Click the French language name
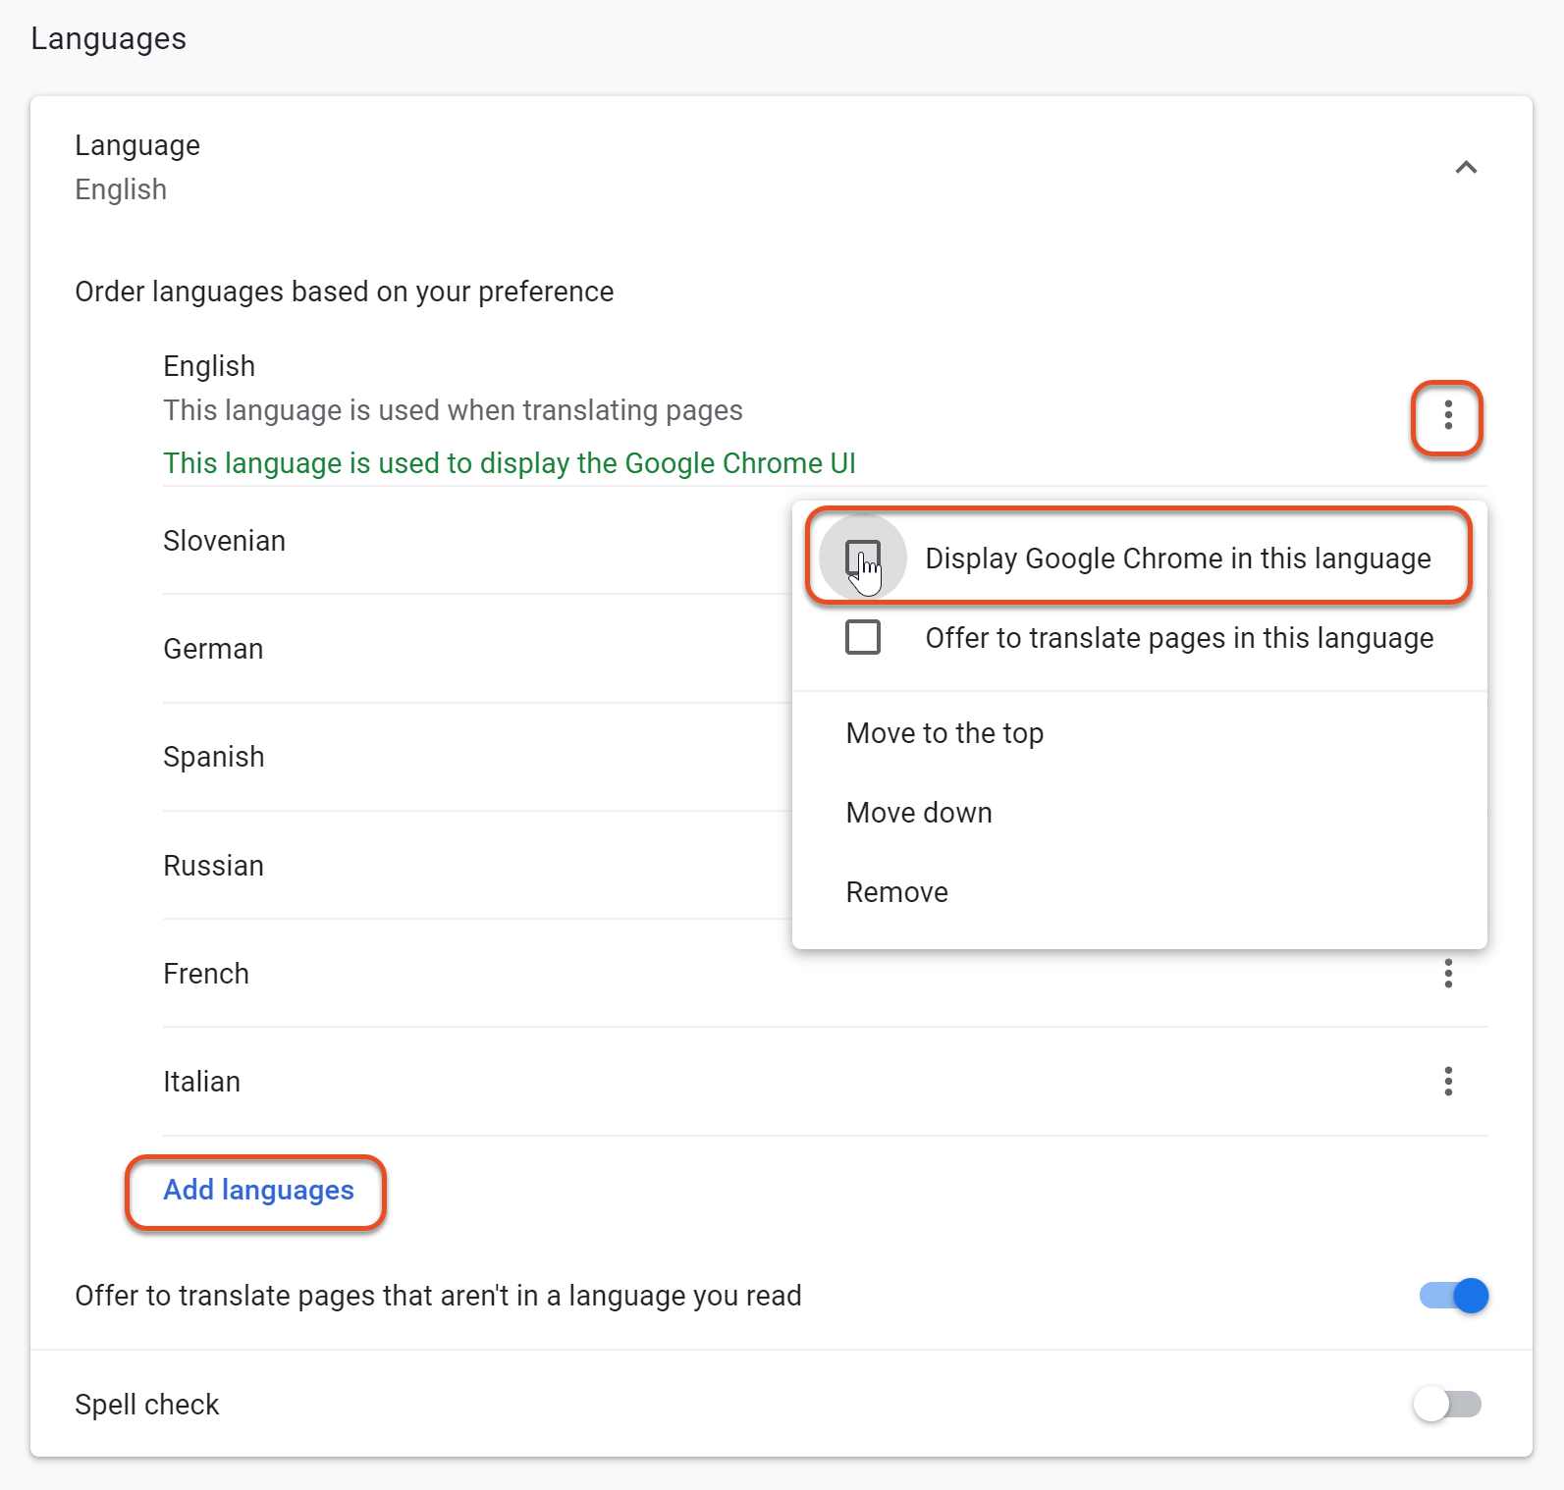 pyautogui.click(x=206, y=974)
